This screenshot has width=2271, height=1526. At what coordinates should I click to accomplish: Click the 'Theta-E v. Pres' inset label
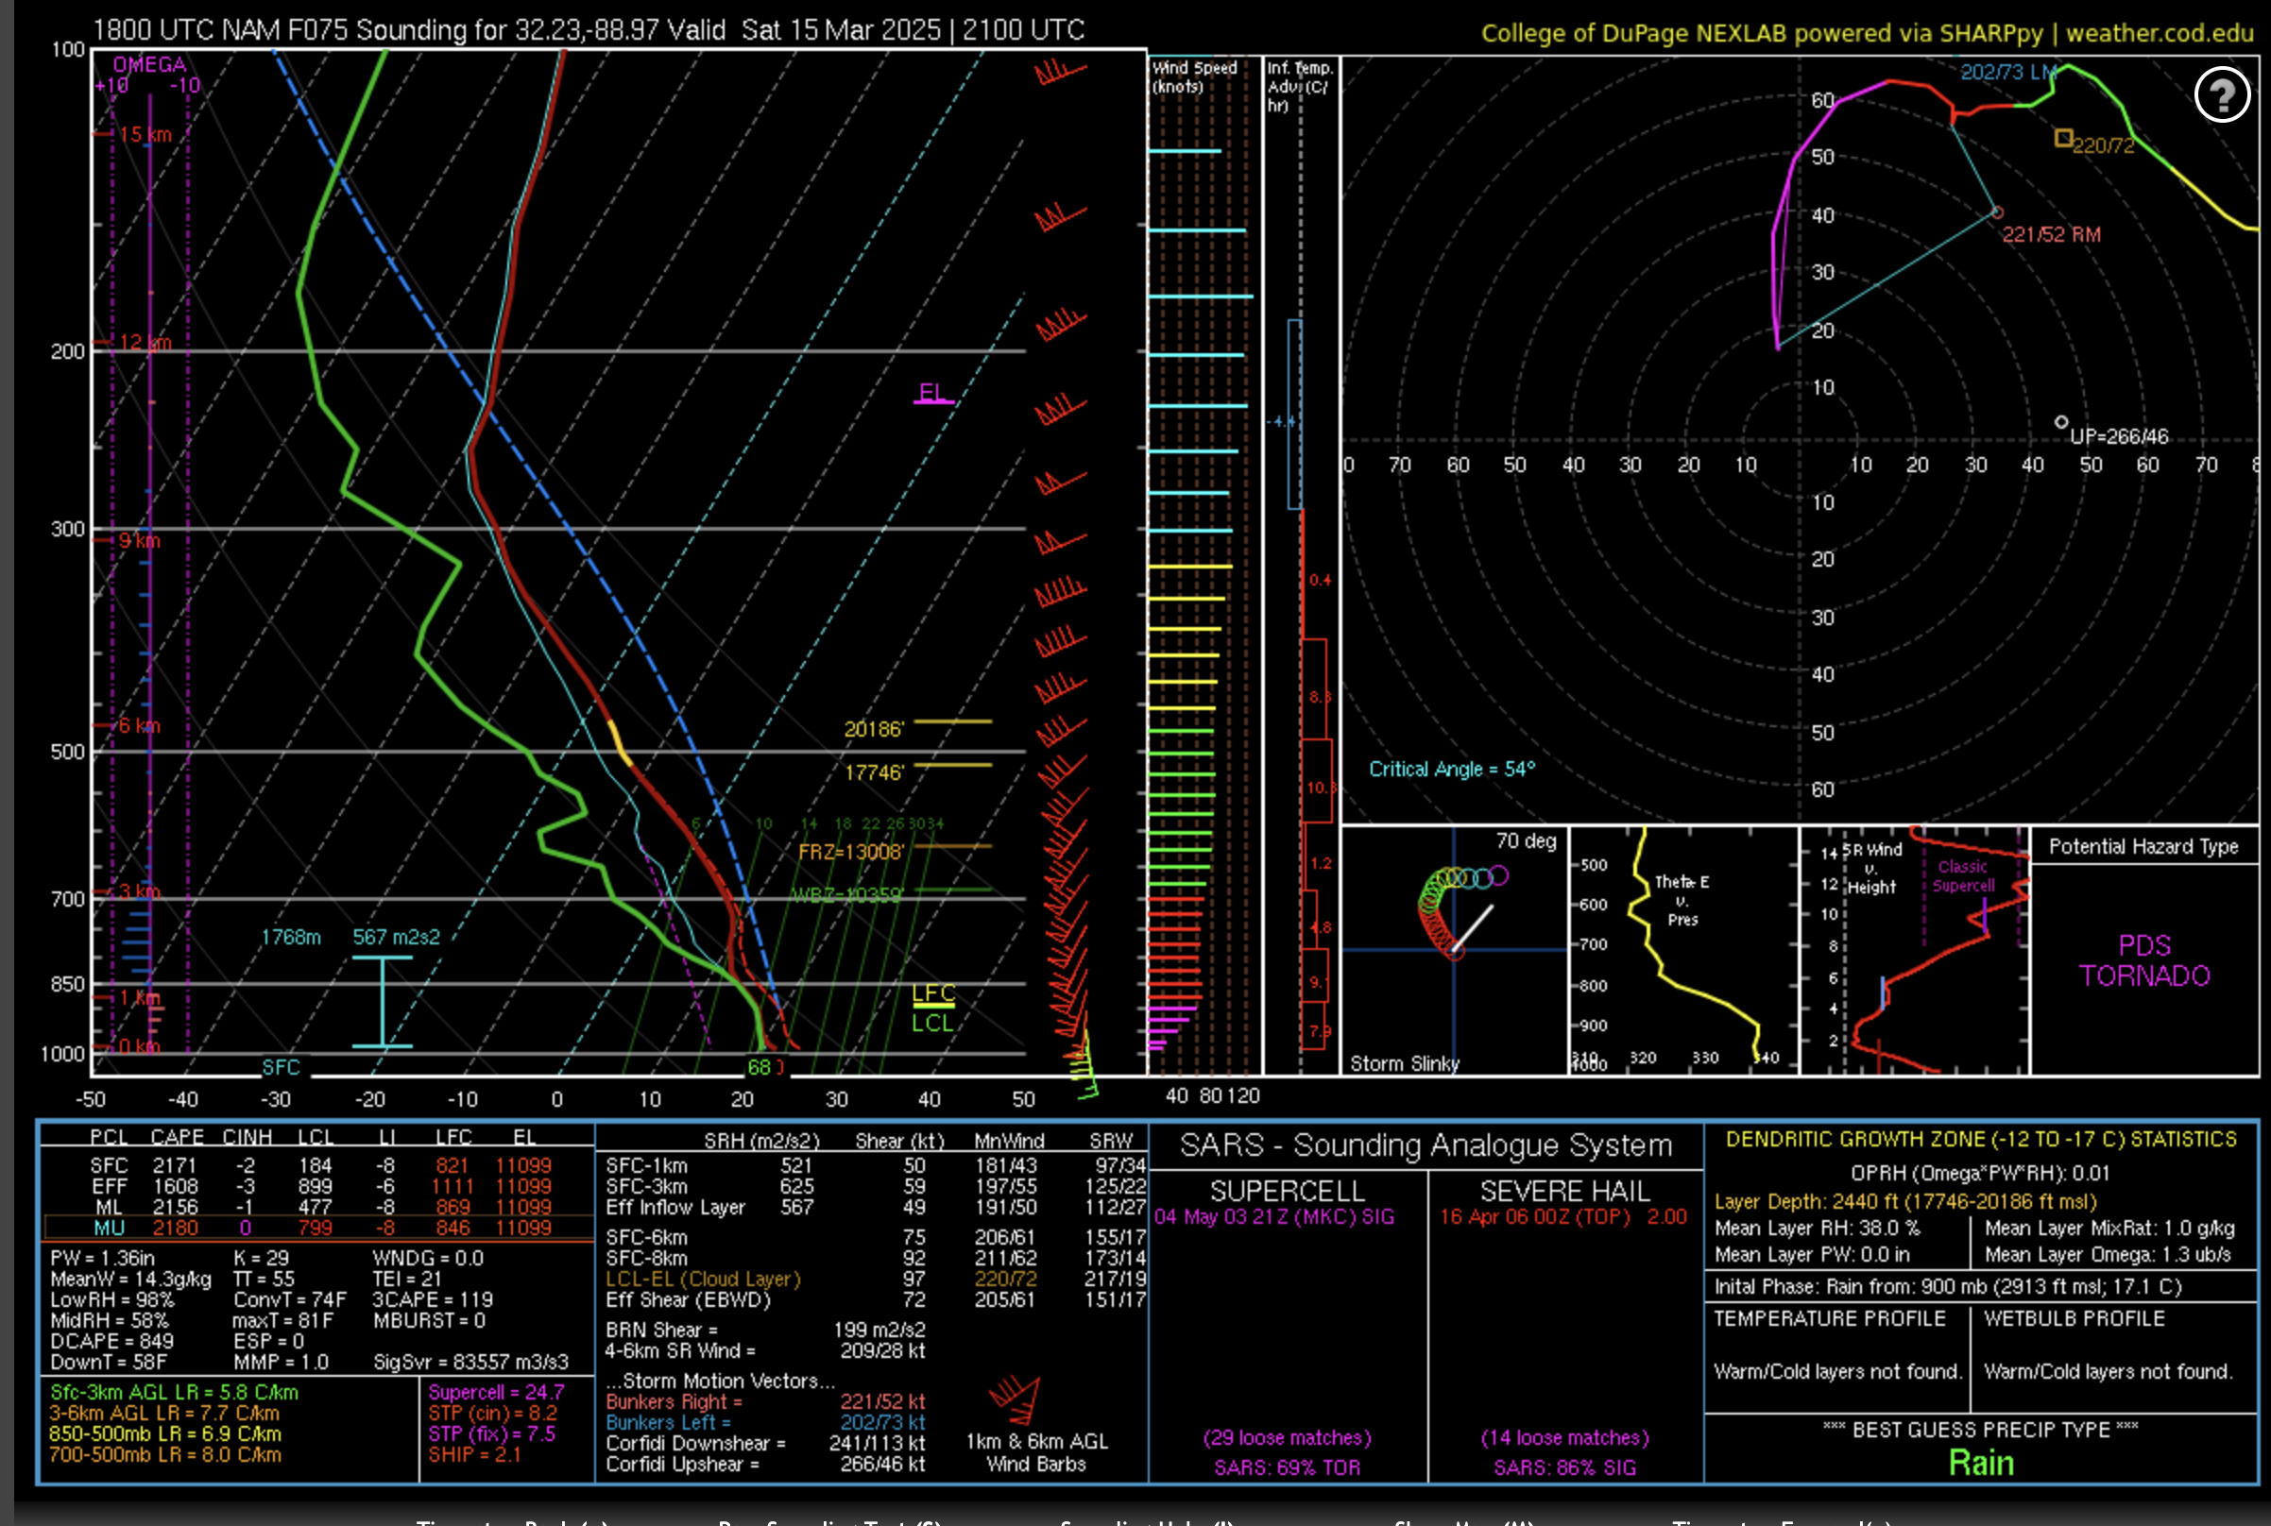(1682, 900)
